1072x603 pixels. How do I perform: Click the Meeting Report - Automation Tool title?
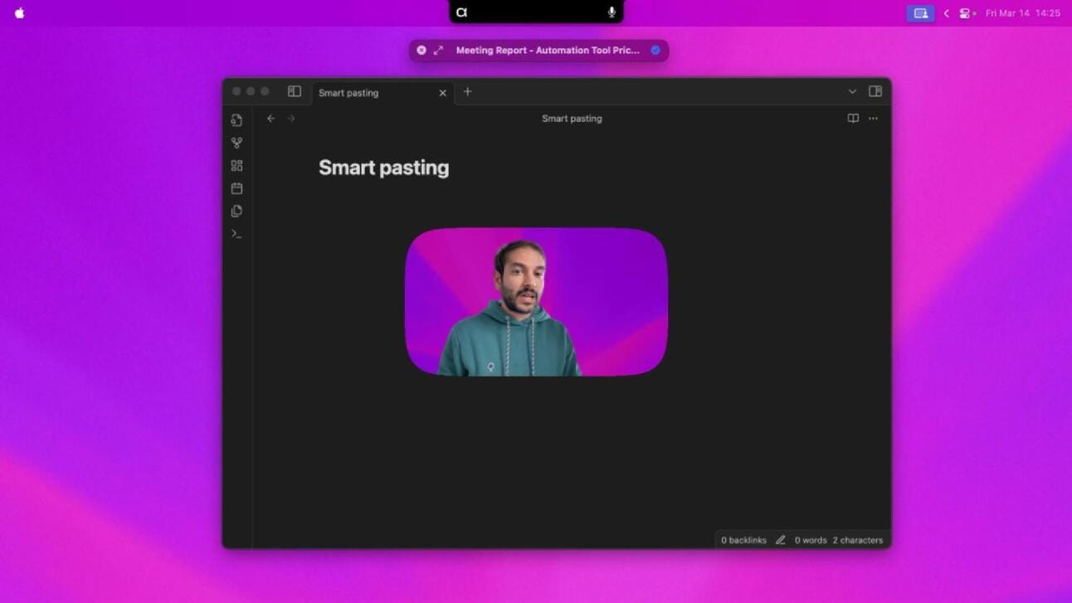(x=548, y=51)
